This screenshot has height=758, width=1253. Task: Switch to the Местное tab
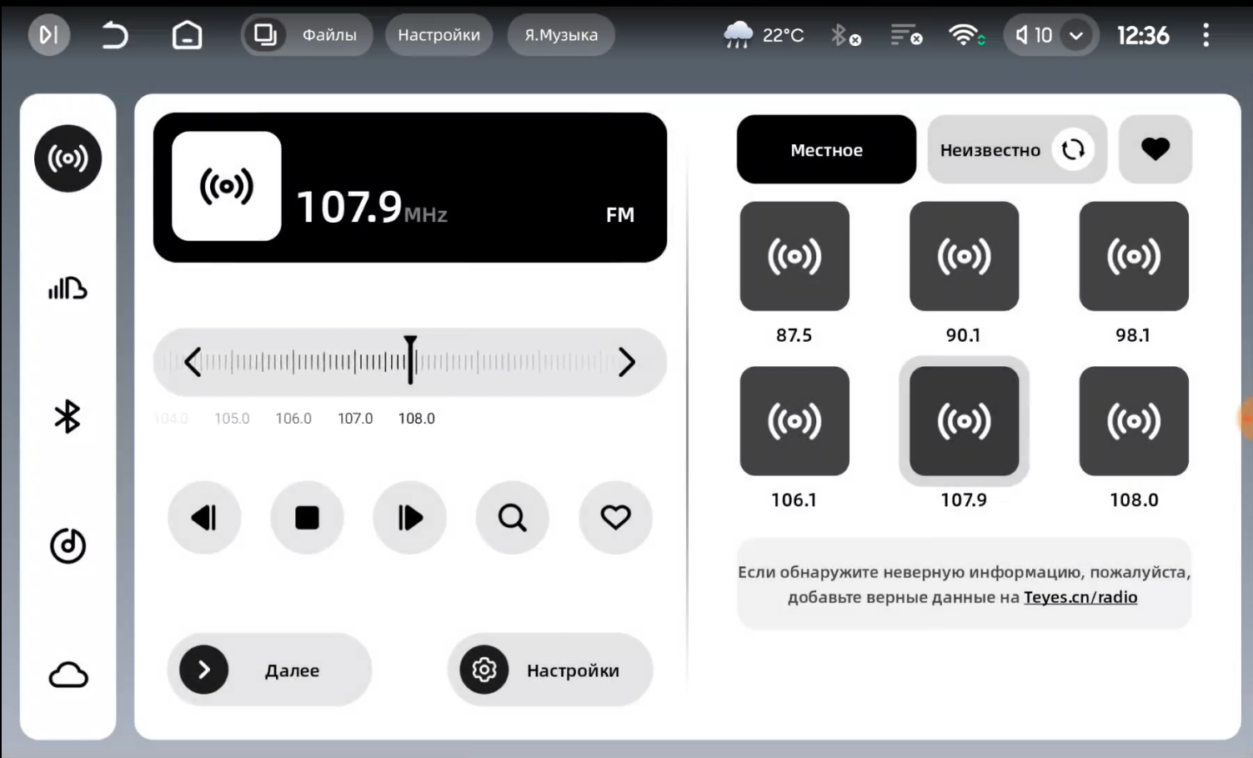point(826,150)
